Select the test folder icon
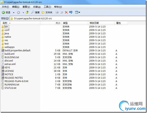Screen dimensions: 147x113 (3, 44)
